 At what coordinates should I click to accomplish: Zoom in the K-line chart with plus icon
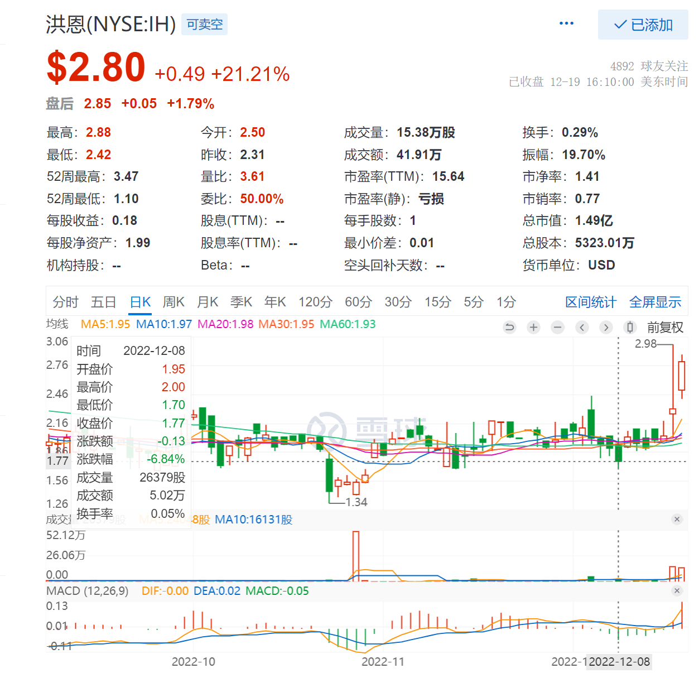533,328
